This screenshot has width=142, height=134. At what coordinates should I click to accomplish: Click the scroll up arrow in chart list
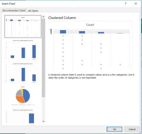44,17
